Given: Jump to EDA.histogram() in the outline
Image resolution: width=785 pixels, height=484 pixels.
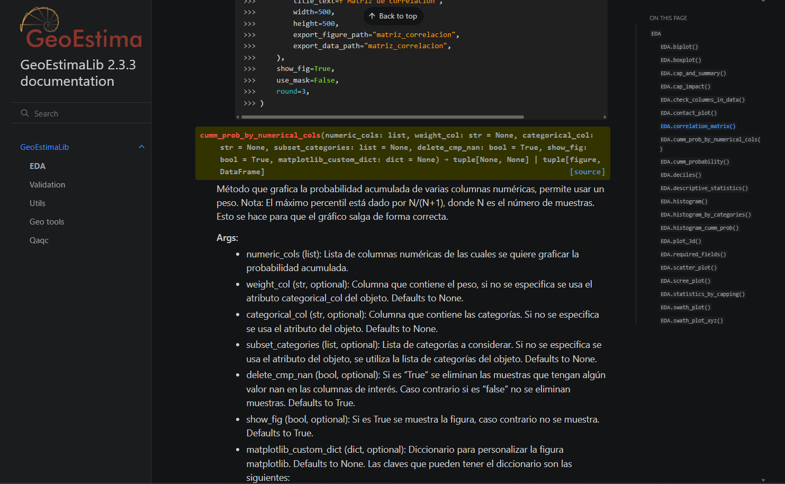Looking at the screenshot, I should pyautogui.click(x=684, y=201).
